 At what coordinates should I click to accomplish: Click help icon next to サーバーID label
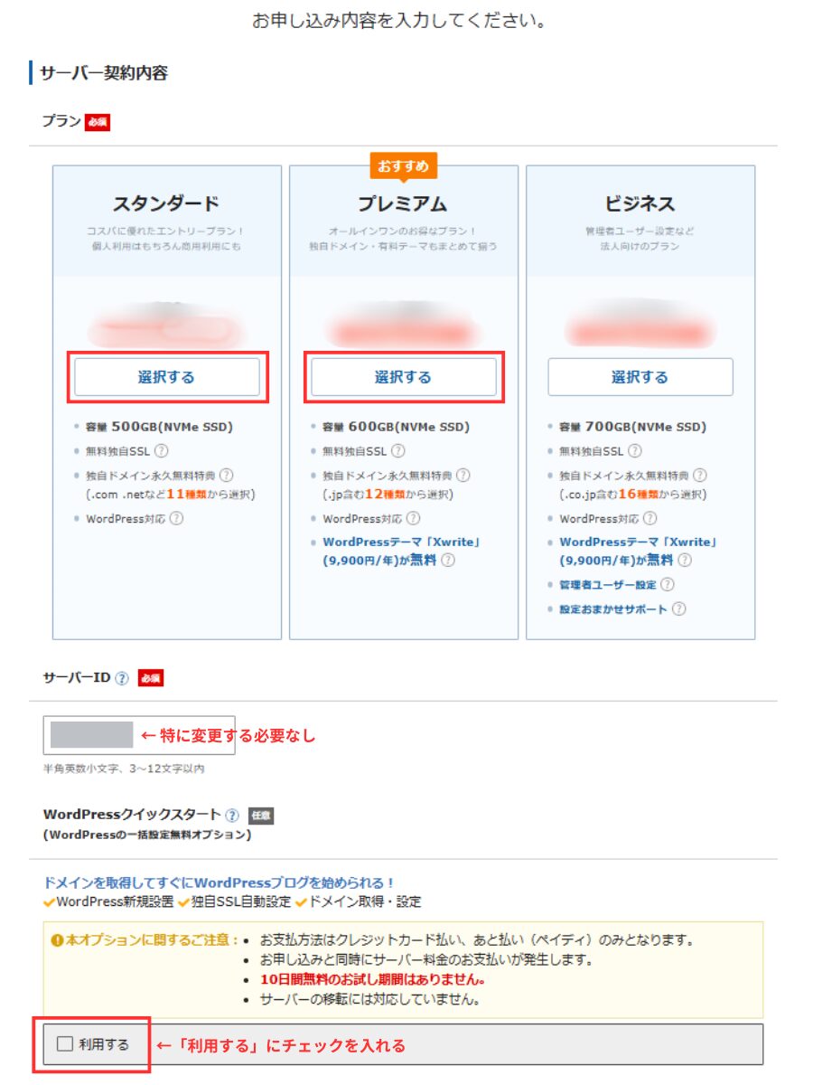122,678
